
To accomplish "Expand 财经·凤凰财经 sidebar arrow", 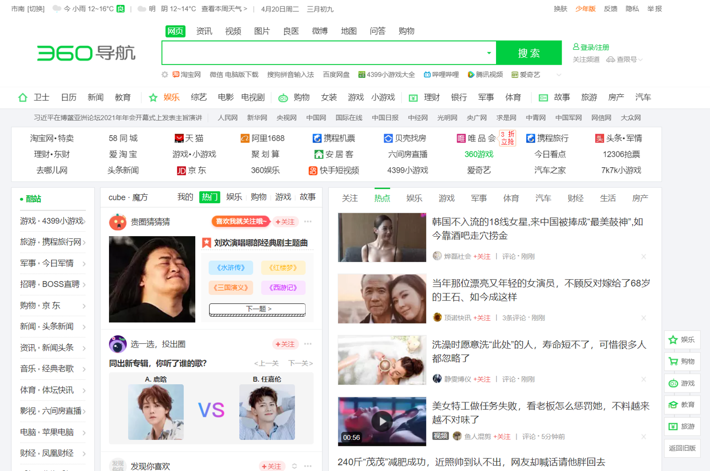I will pos(84,454).
